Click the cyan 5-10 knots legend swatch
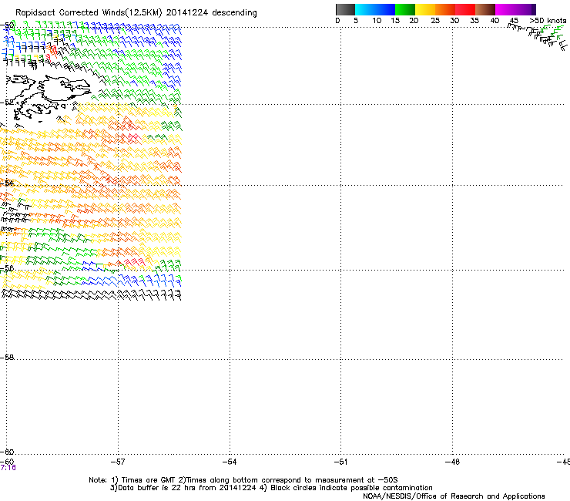Image resolution: width=570 pixels, height=501 pixels. coord(365,9)
